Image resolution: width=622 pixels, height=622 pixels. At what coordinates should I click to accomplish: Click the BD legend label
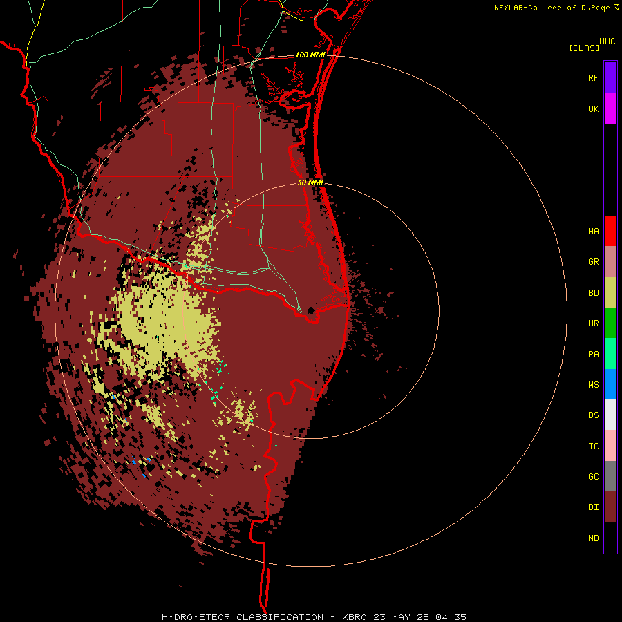point(594,293)
